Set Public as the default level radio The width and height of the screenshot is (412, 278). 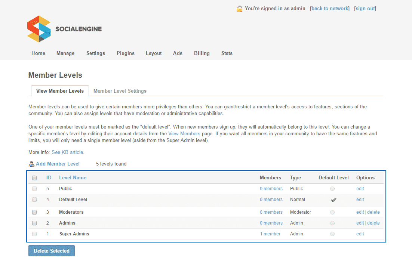coord(332,189)
